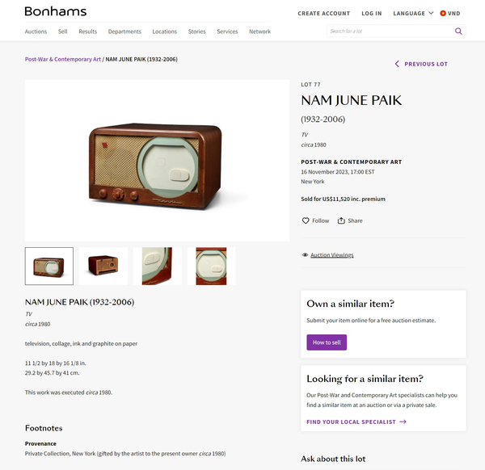Select the second TV thumbnail image

[x=103, y=266]
